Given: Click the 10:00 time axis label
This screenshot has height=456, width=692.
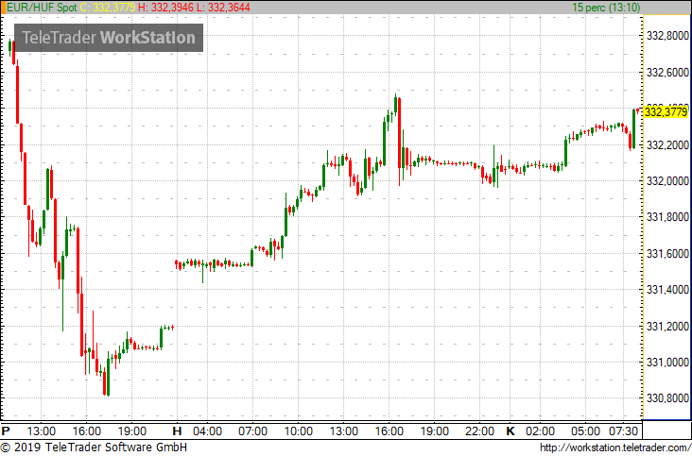Looking at the screenshot, I should [x=299, y=431].
